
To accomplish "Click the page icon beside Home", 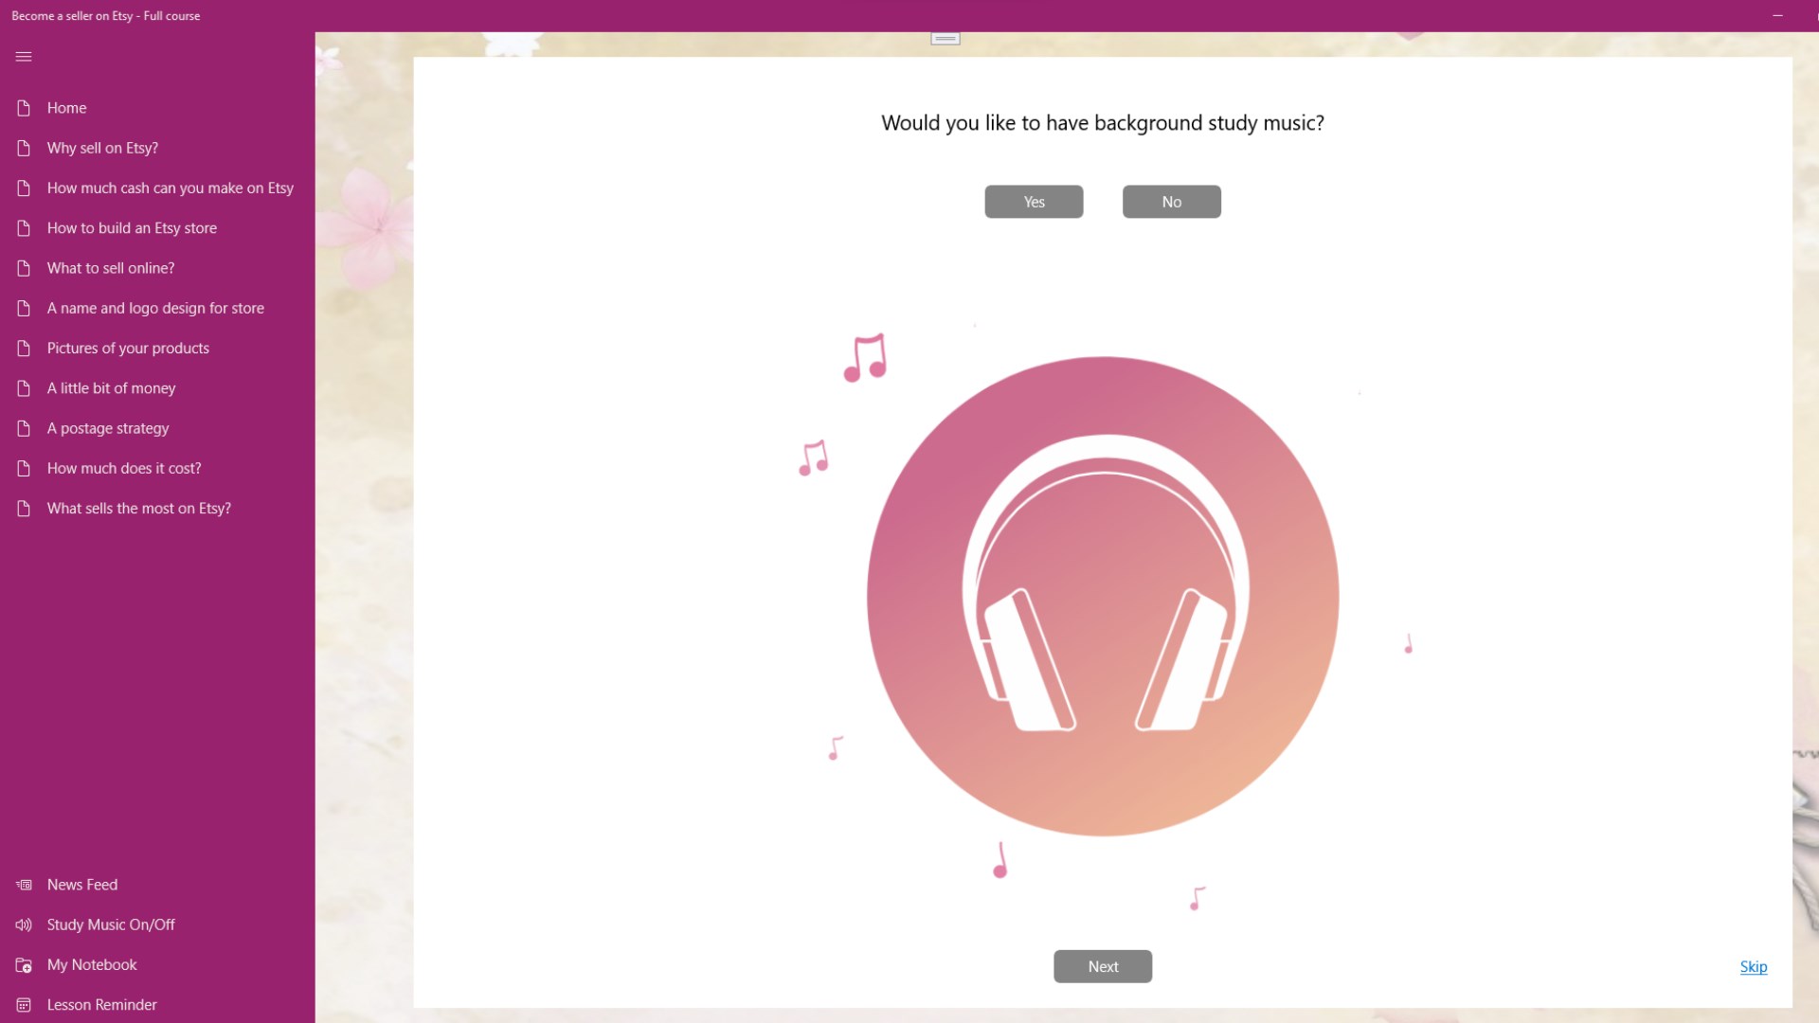I will [x=23, y=108].
